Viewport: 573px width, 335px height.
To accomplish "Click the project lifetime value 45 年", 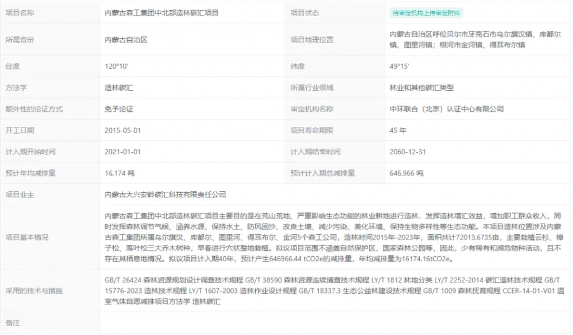I will pos(398,130).
